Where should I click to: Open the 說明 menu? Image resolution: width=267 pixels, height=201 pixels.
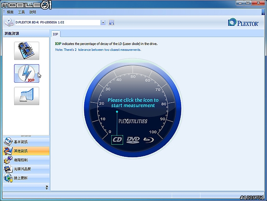pyautogui.click(x=33, y=12)
